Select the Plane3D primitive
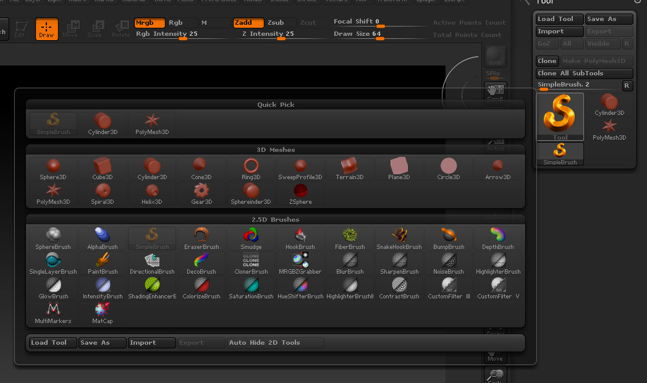Screen dimensions: 647x383 point(399,169)
